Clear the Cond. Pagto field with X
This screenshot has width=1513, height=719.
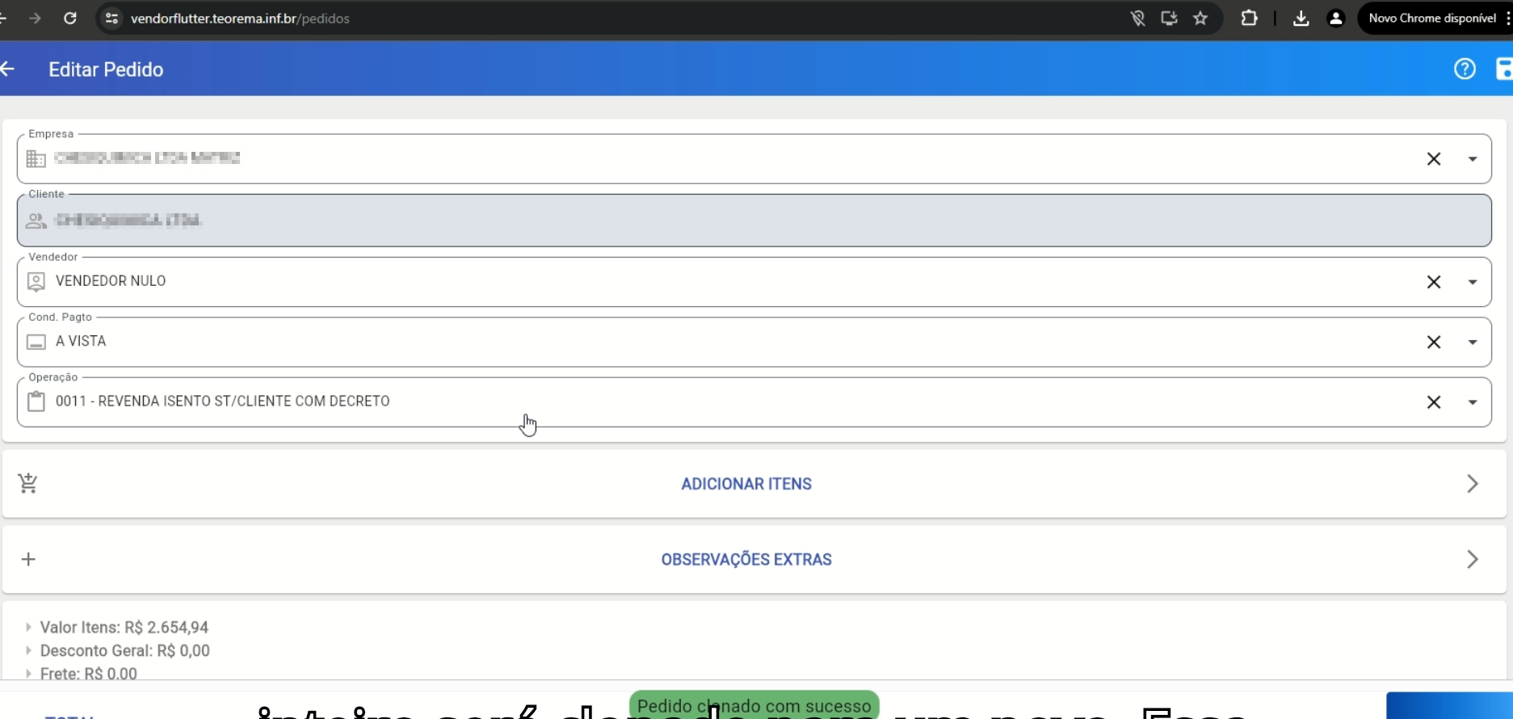[1434, 342]
